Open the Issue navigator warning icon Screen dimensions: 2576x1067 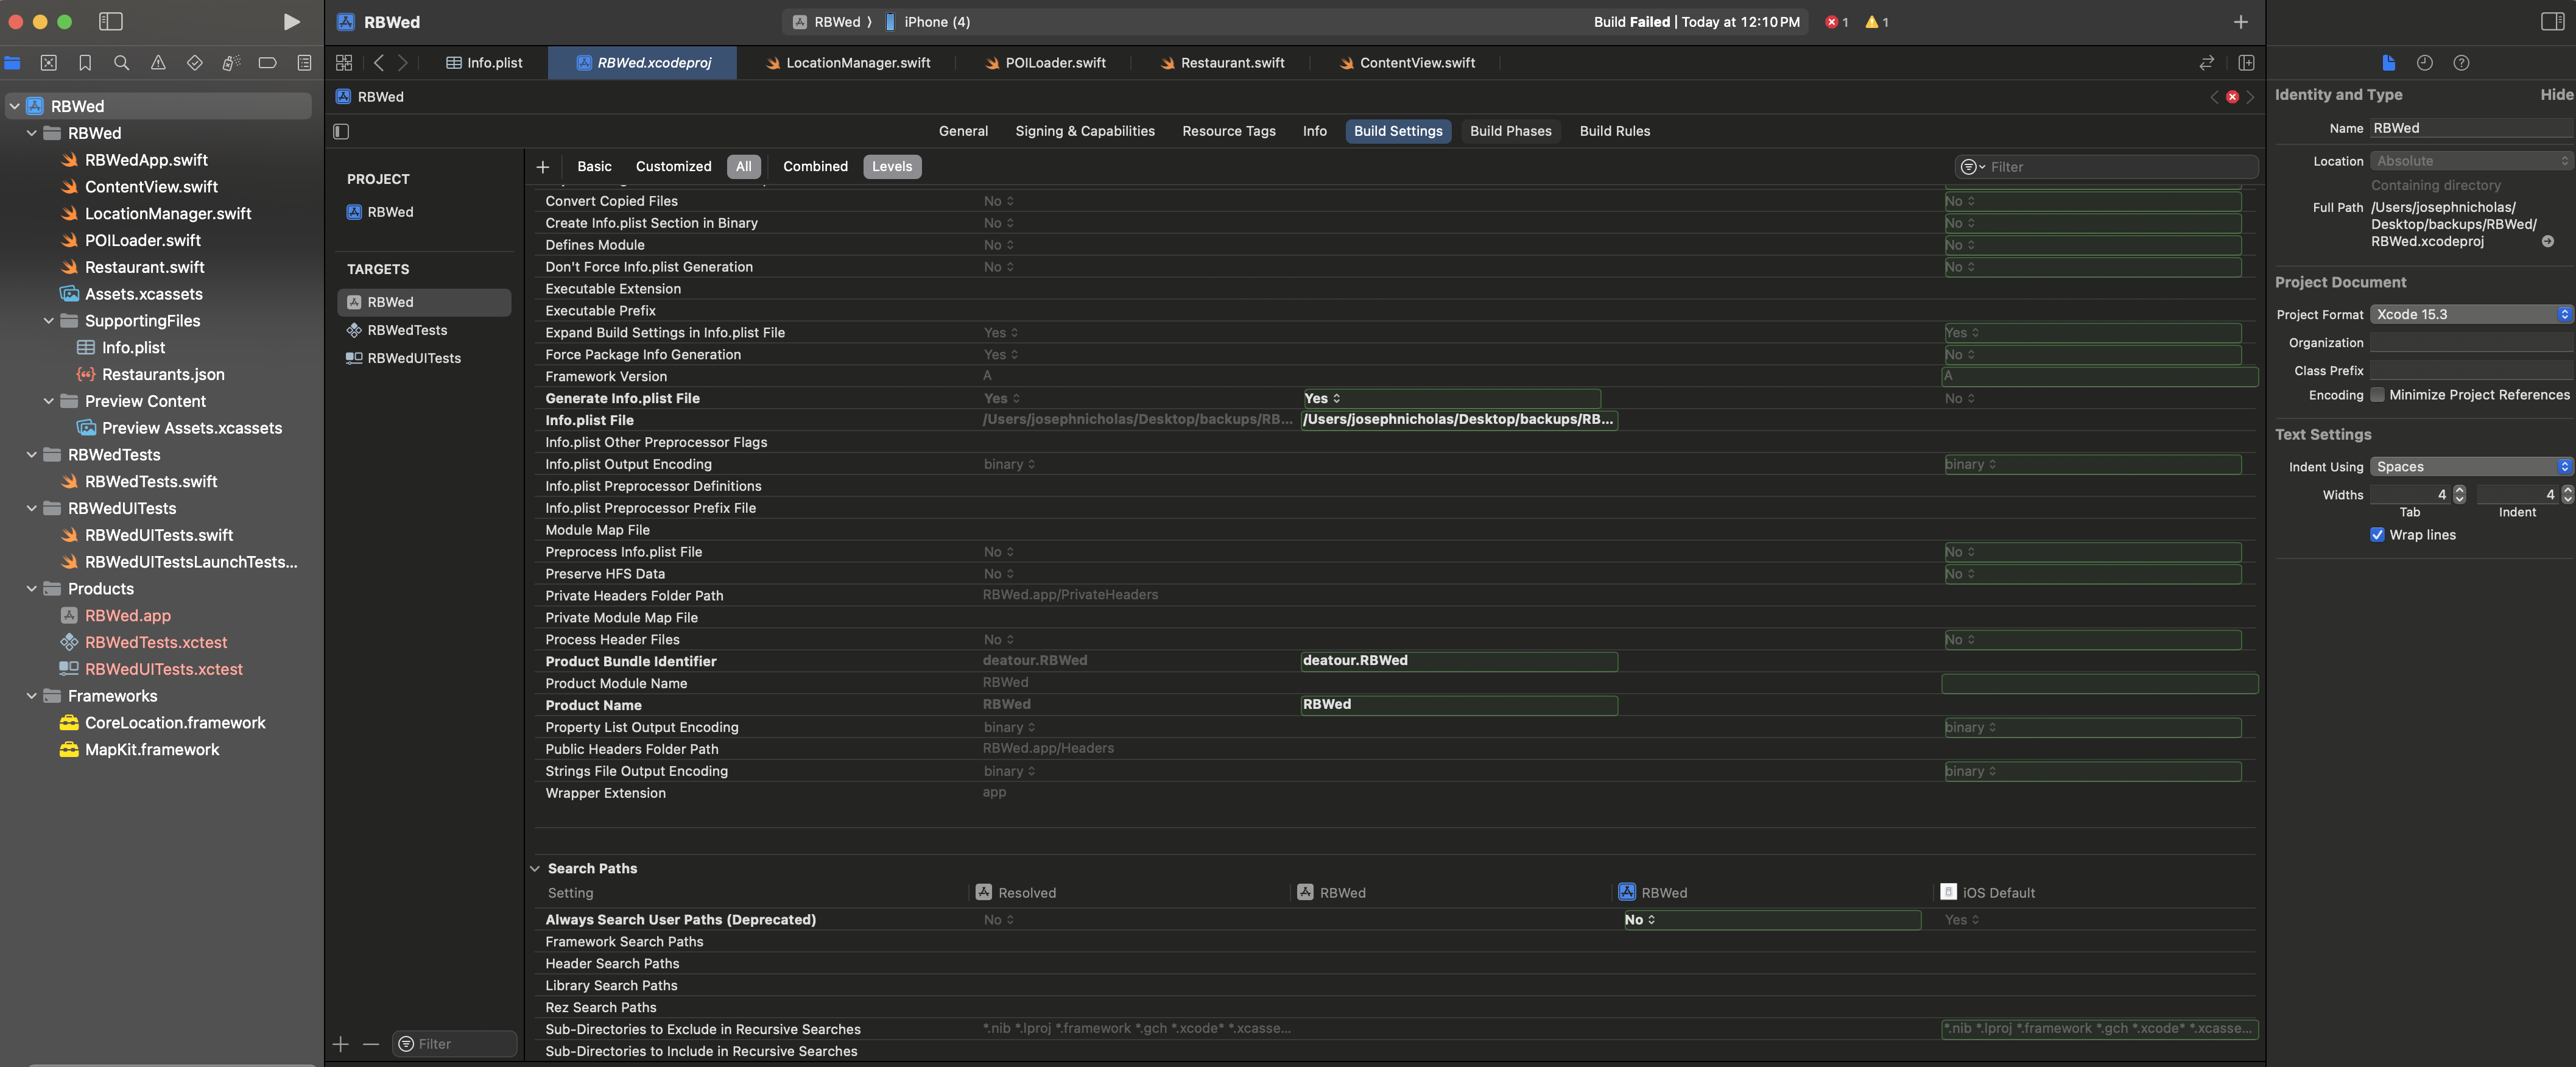tap(158, 63)
